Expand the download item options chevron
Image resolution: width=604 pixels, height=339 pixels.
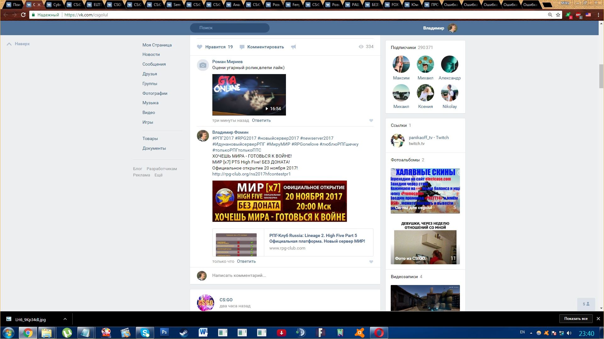[65, 319]
